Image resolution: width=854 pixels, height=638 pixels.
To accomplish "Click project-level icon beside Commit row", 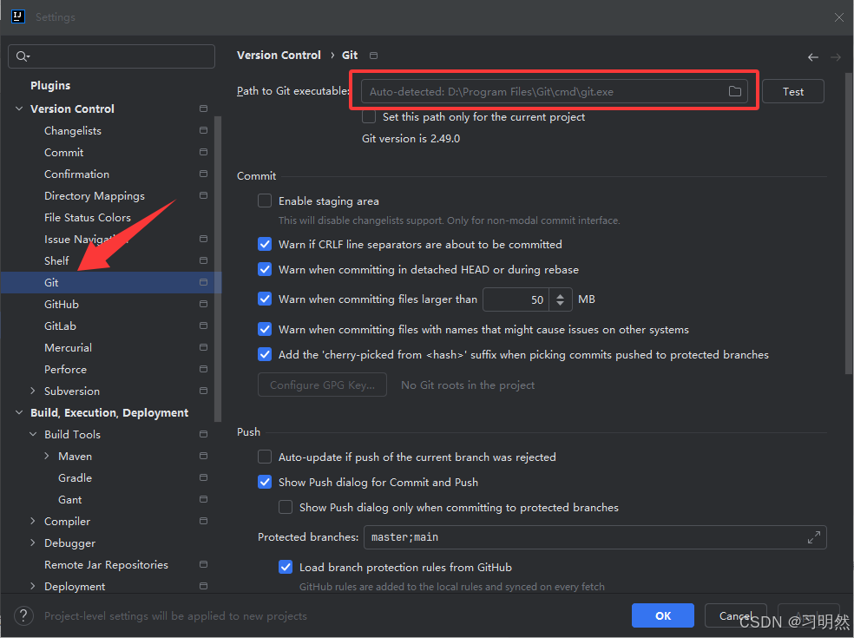I will (x=204, y=152).
